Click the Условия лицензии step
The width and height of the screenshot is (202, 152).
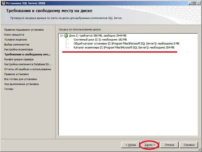pyautogui.click(x=16, y=39)
